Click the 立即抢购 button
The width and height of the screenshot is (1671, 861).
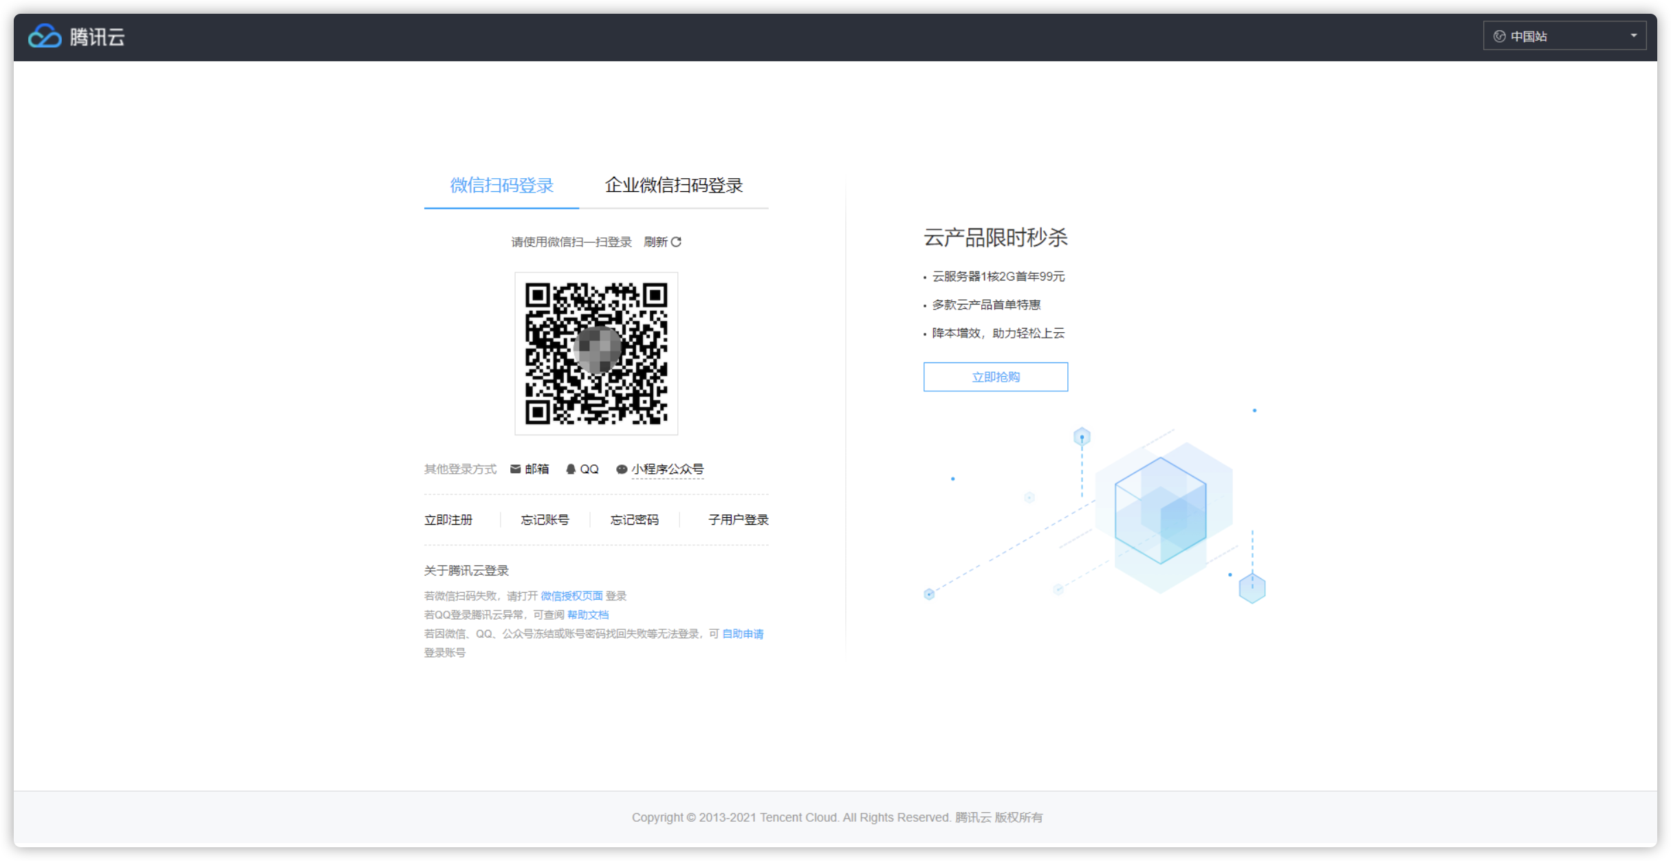pos(996,377)
